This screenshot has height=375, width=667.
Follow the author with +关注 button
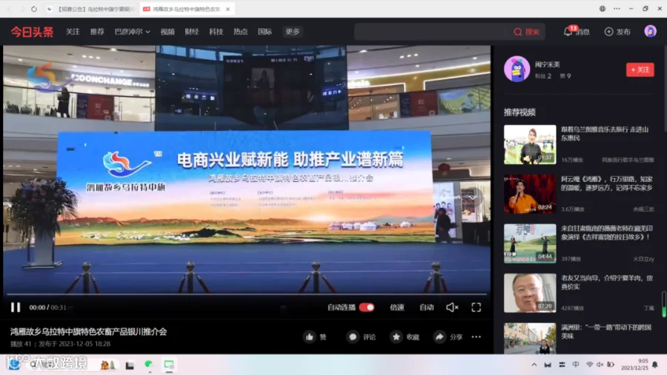coord(640,70)
